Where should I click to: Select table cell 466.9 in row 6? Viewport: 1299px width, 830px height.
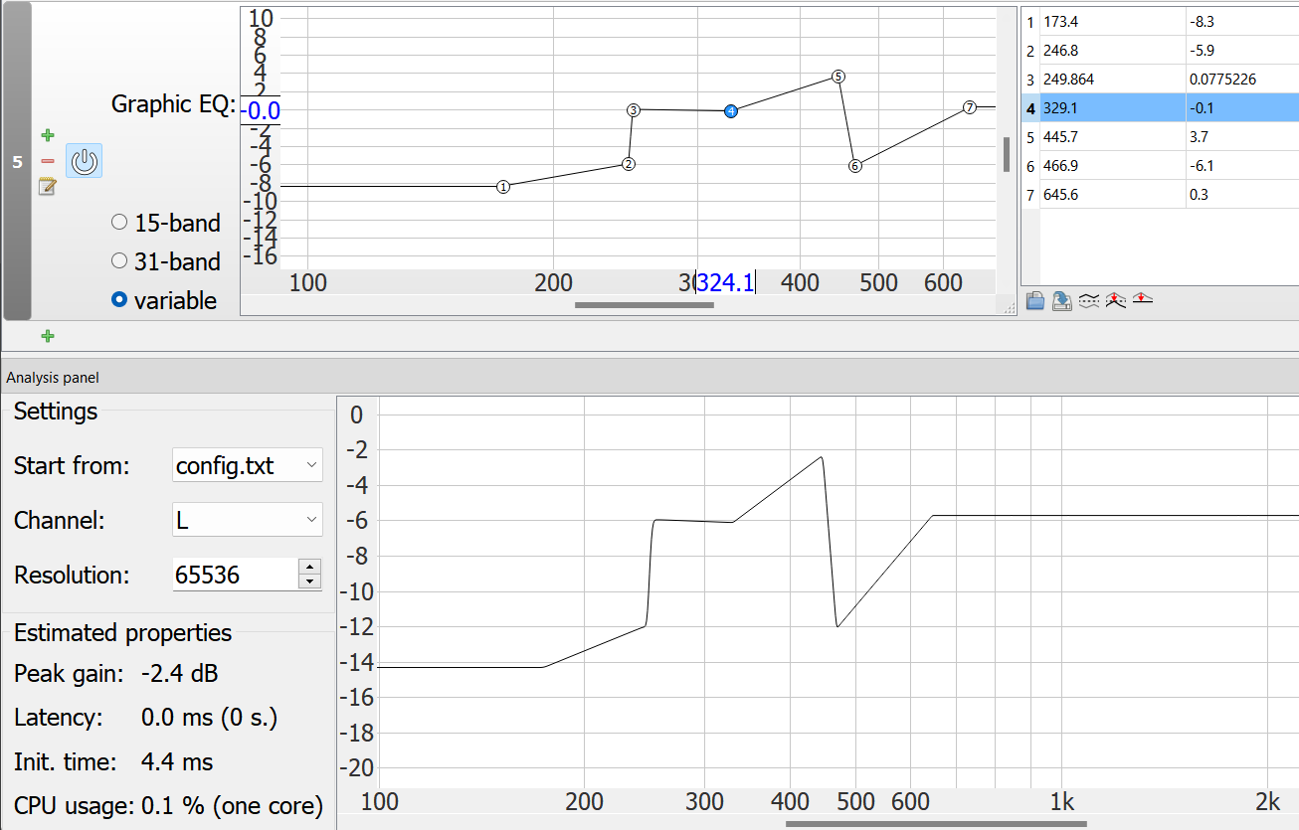point(1112,165)
